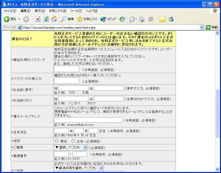The image size is (221, 173).
Task: Open the ファイル(F) menu
Action: coord(10,11)
